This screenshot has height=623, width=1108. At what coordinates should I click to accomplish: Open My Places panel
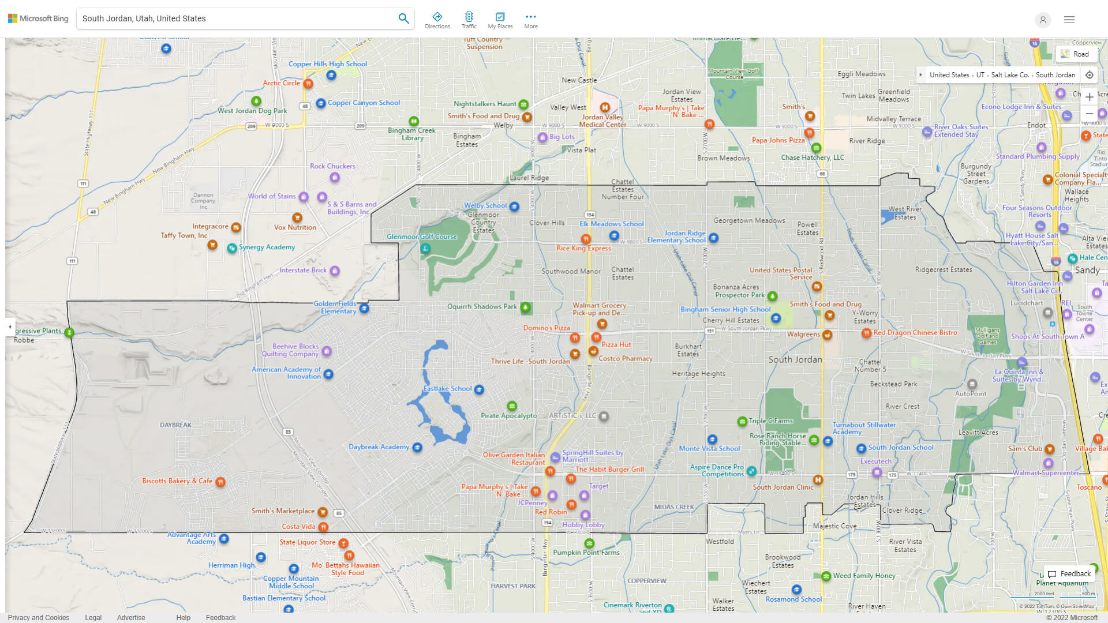500,20
